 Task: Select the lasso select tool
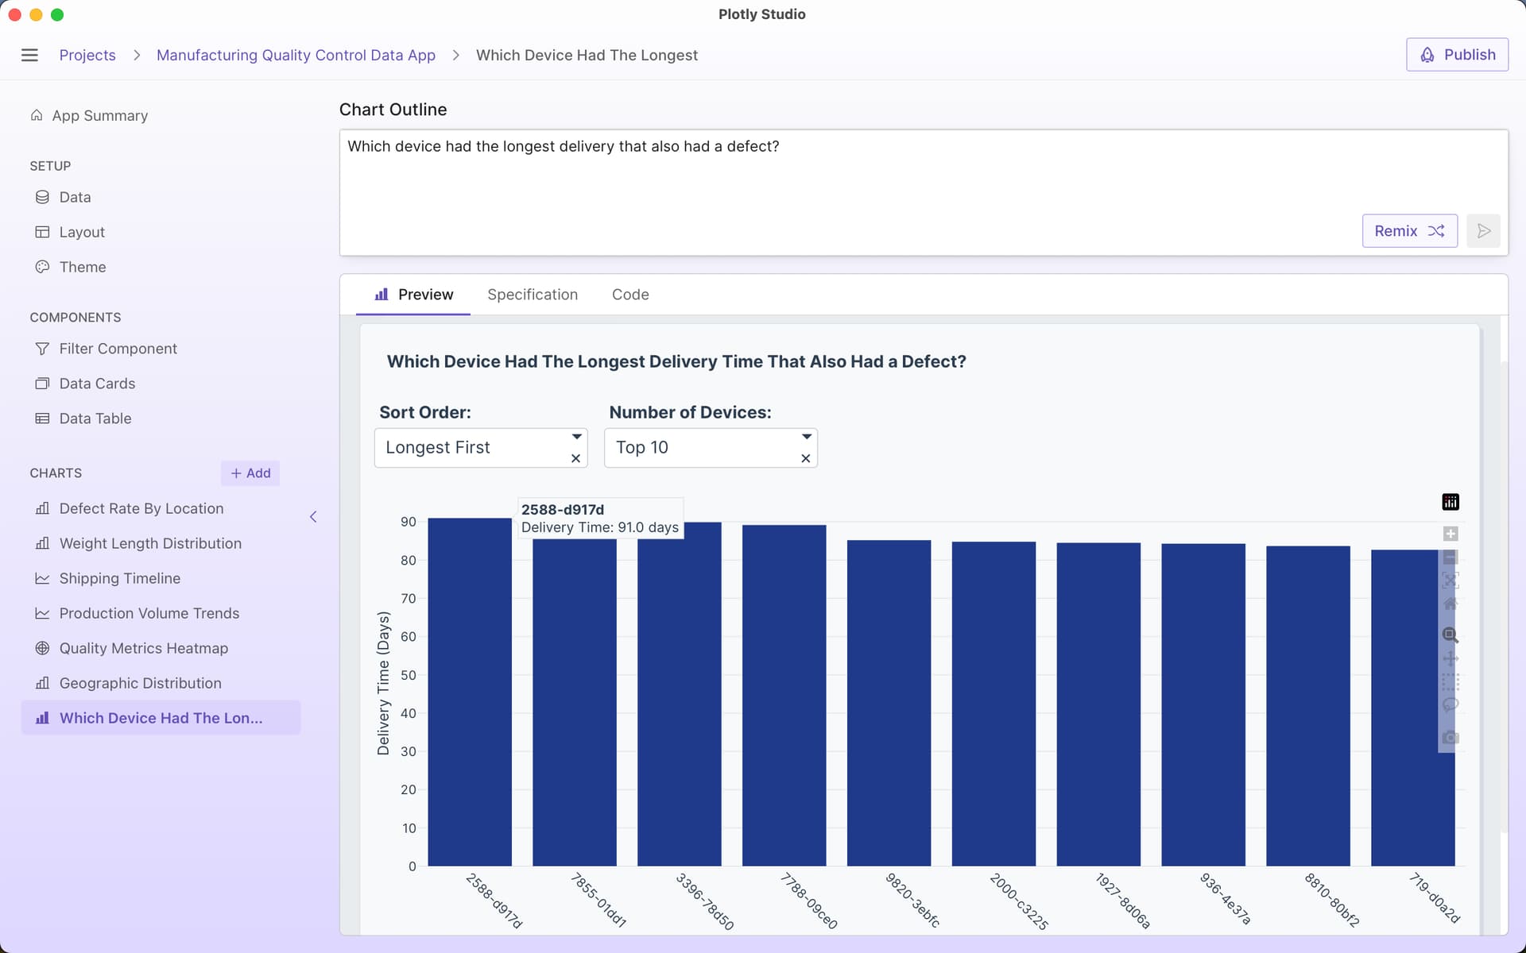pos(1450,705)
